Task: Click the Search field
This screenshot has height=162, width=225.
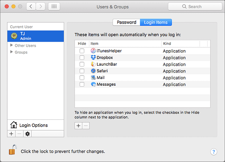Action: tap(195, 7)
